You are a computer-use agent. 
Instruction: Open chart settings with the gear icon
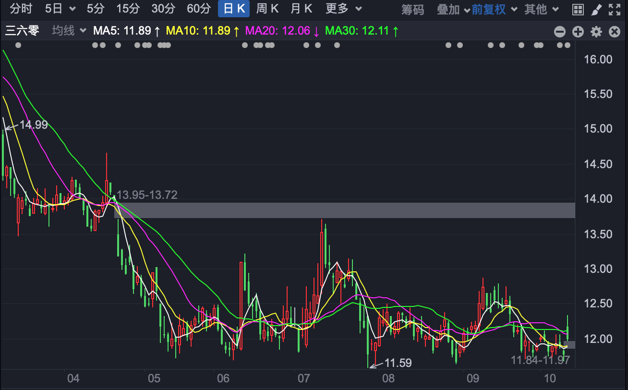[x=596, y=32]
